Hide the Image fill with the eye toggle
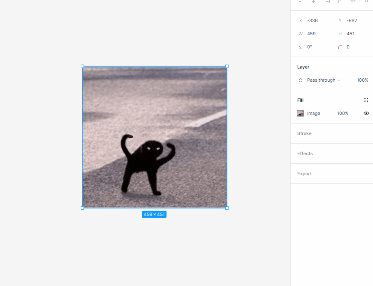The width and height of the screenshot is (373, 286). (x=366, y=113)
